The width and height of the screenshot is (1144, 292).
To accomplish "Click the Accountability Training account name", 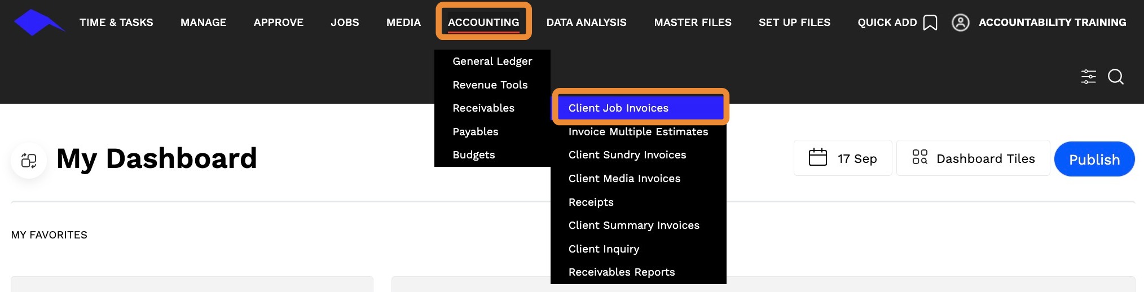I will pyautogui.click(x=1052, y=23).
